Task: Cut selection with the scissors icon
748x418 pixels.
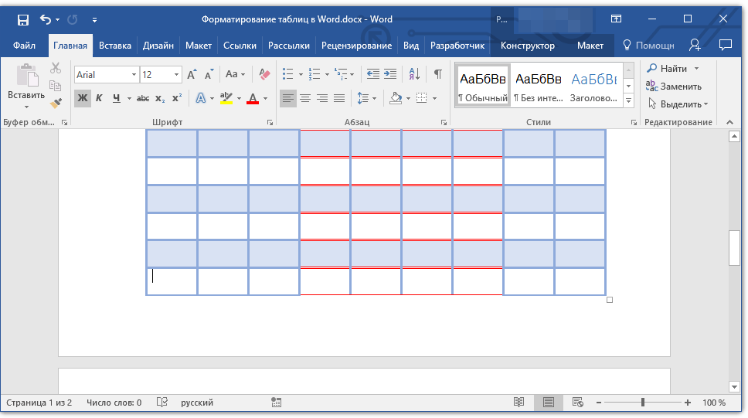Action: pos(56,68)
